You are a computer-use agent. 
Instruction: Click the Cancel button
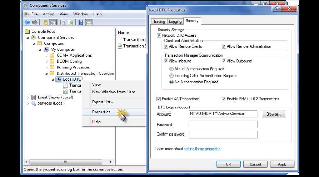click(255, 164)
